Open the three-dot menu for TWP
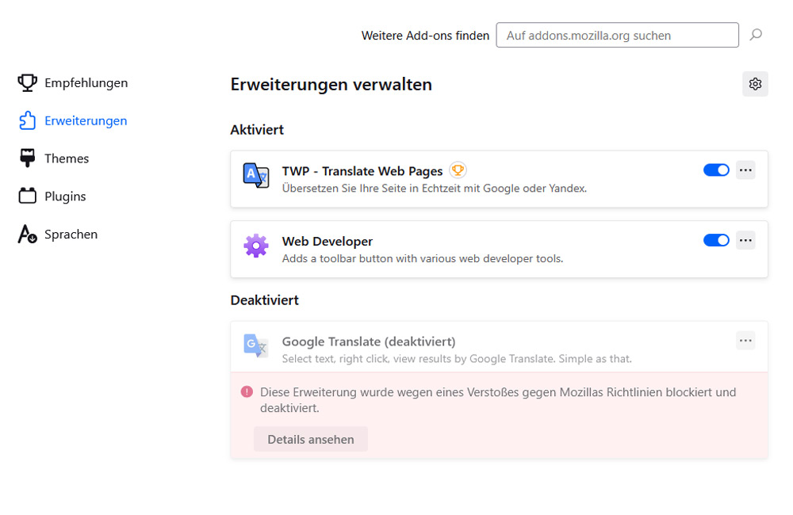 [745, 170]
